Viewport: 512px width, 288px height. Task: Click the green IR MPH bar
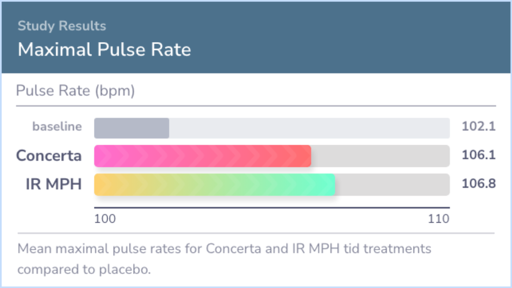click(x=215, y=185)
